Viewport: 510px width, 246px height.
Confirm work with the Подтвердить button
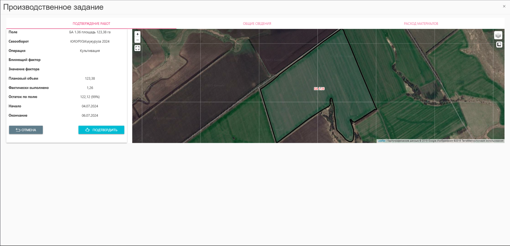[101, 130]
